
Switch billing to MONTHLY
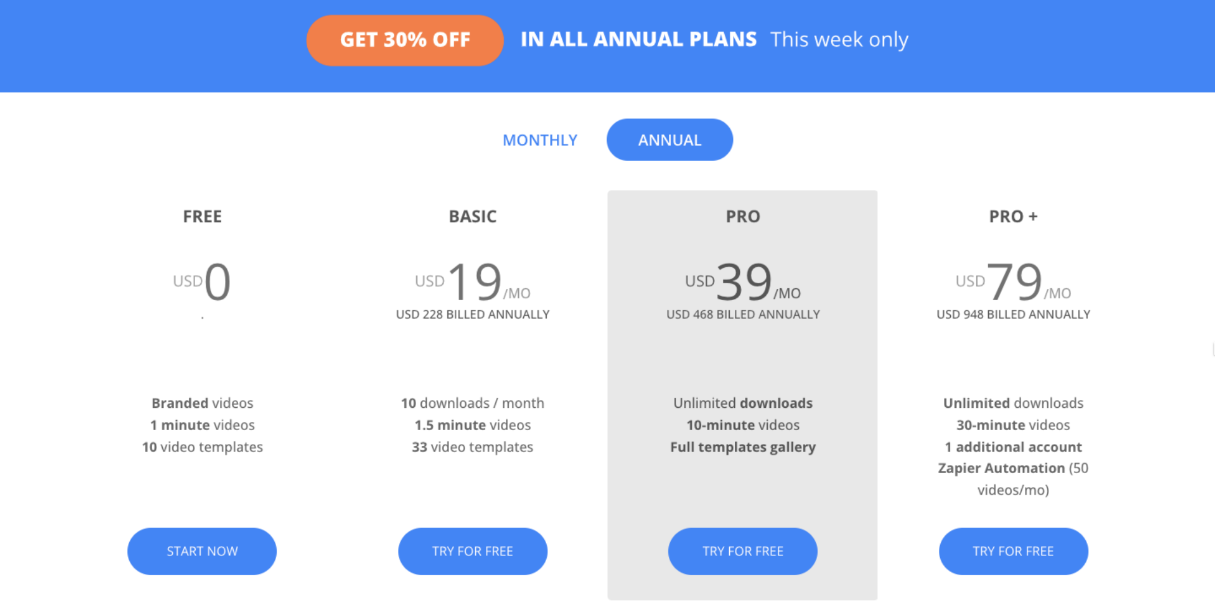pyautogui.click(x=540, y=140)
